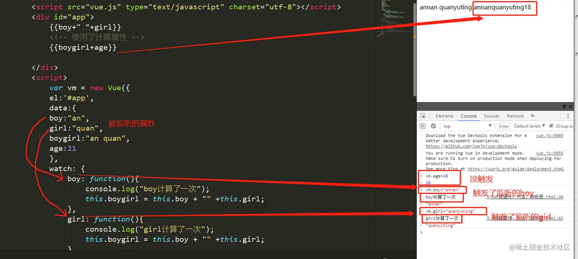Click the code line el:'#app',
Viewport: 578px width, 259px height.
71,98
